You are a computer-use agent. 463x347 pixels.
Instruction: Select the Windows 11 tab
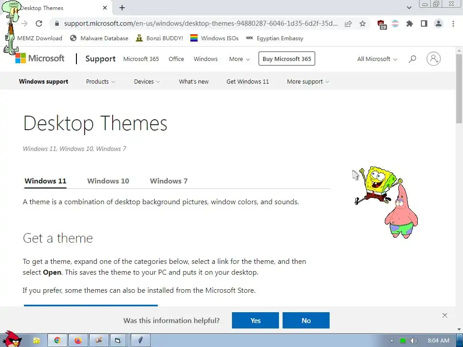pyautogui.click(x=46, y=181)
